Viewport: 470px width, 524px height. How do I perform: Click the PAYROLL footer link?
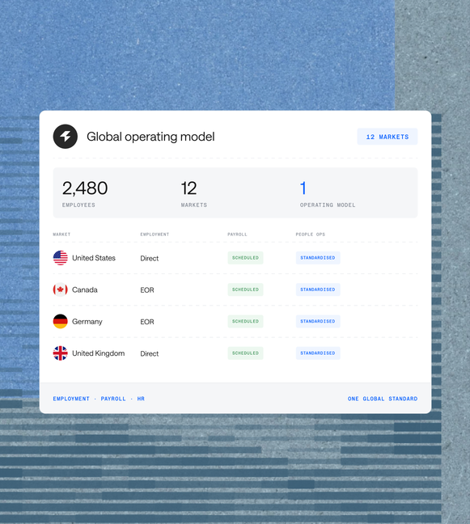(x=113, y=399)
